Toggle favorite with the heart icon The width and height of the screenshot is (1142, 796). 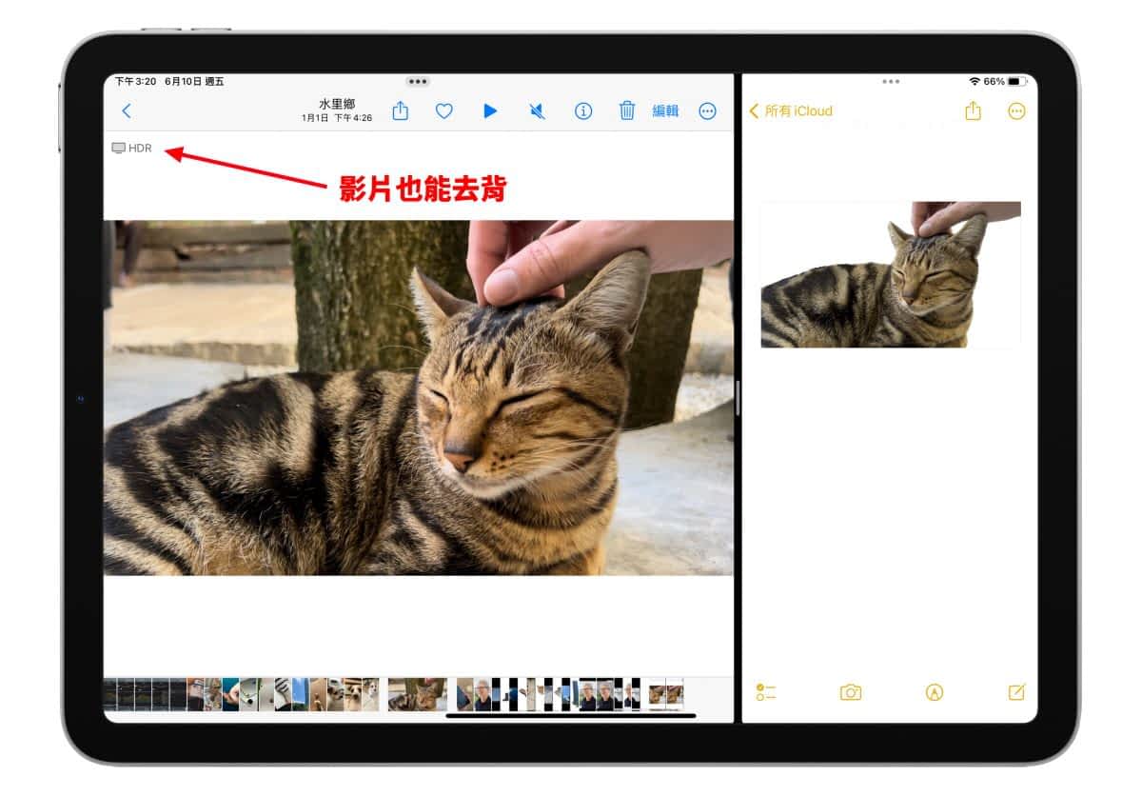[443, 111]
